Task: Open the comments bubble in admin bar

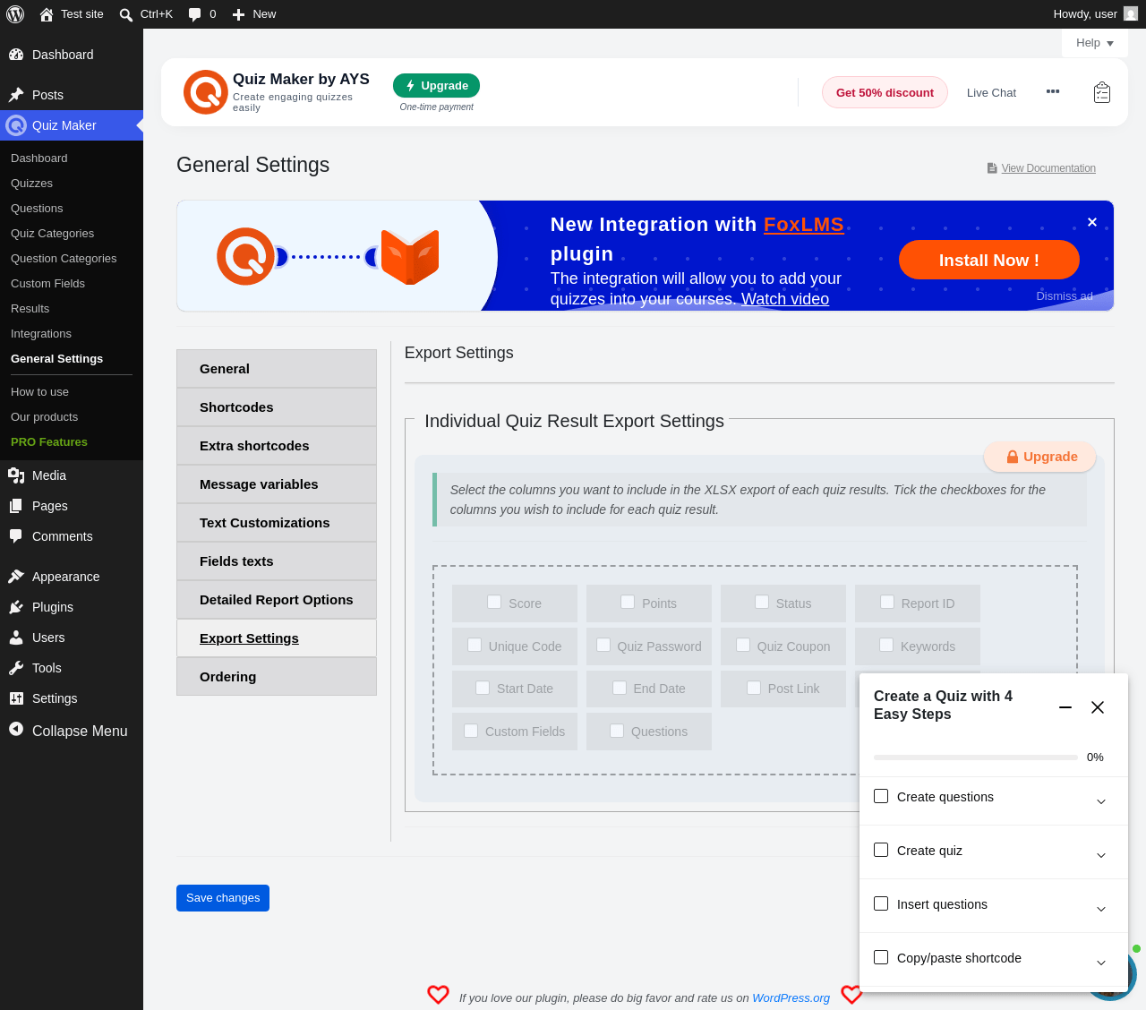Action: point(195,14)
